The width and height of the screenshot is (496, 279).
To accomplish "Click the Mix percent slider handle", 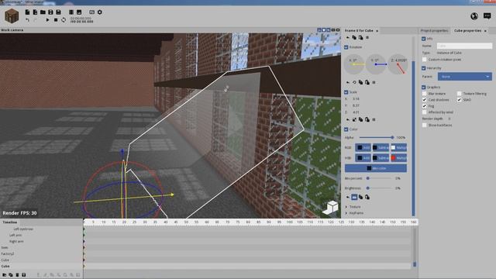I will pyautogui.click(x=368, y=178).
